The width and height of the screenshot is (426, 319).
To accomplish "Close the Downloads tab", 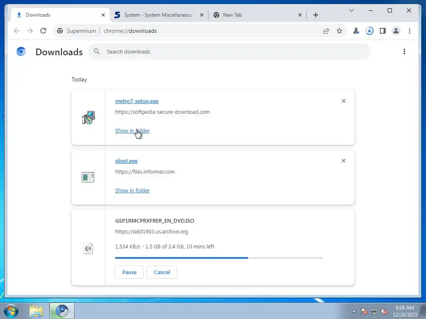I will point(103,15).
